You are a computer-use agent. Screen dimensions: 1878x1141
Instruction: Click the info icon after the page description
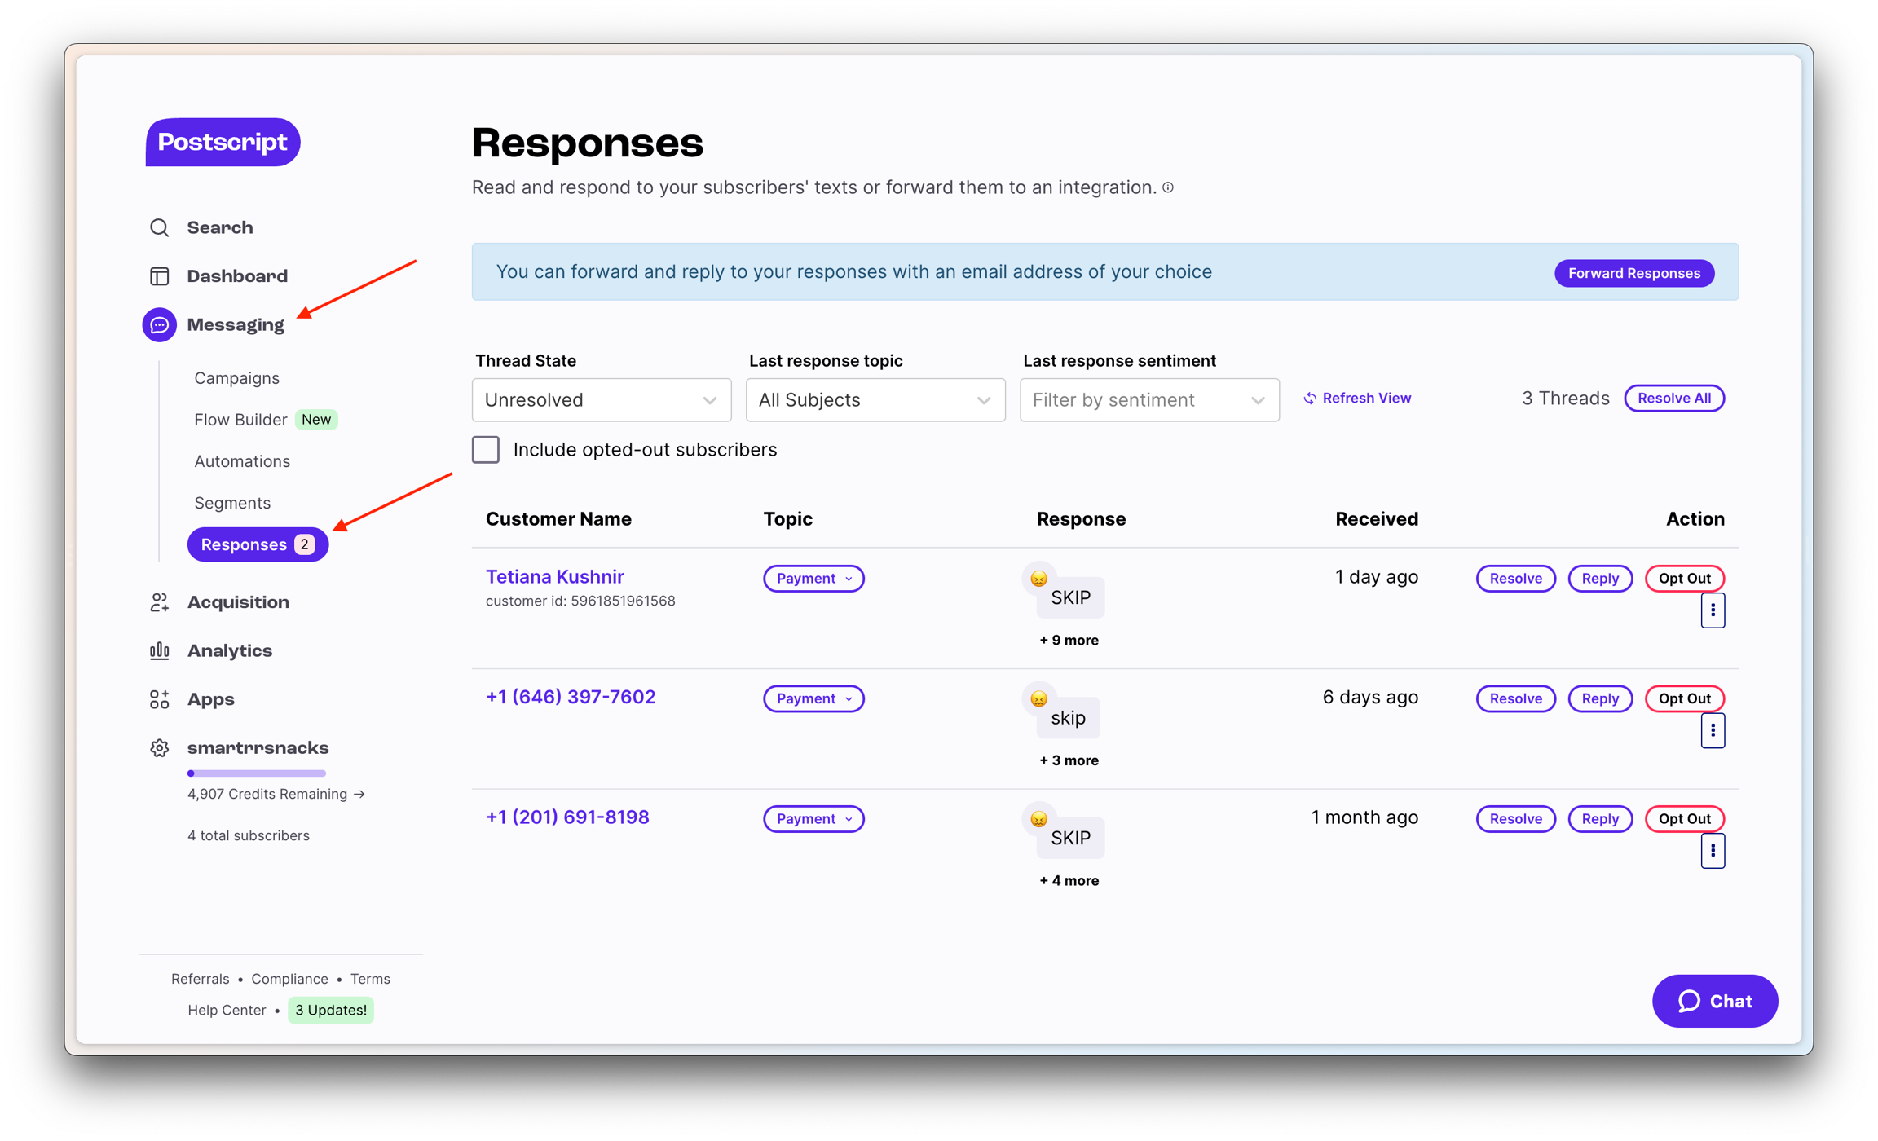pyautogui.click(x=1168, y=187)
